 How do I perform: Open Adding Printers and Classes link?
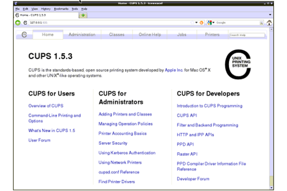click(x=125, y=114)
